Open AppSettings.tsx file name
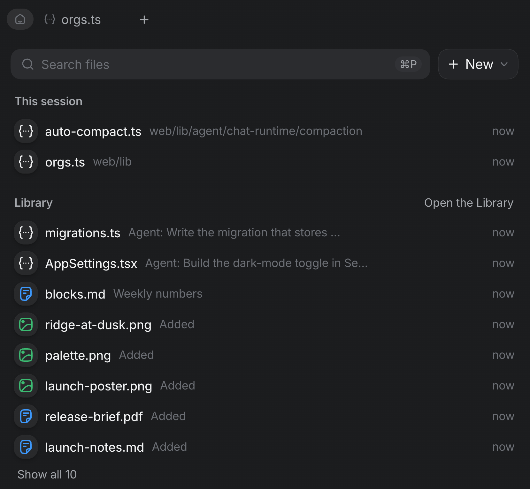This screenshot has width=530, height=489. [91, 263]
